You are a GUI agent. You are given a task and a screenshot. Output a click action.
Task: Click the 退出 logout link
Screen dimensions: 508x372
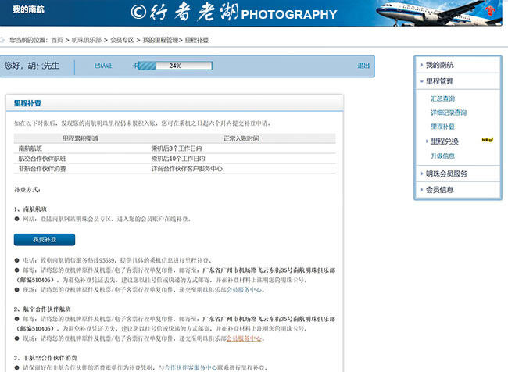(x=363, y=66)
